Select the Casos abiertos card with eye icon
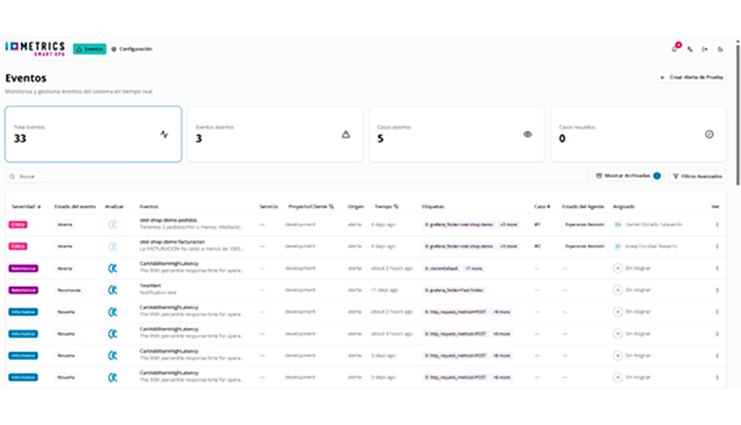 tap(456, 134)
